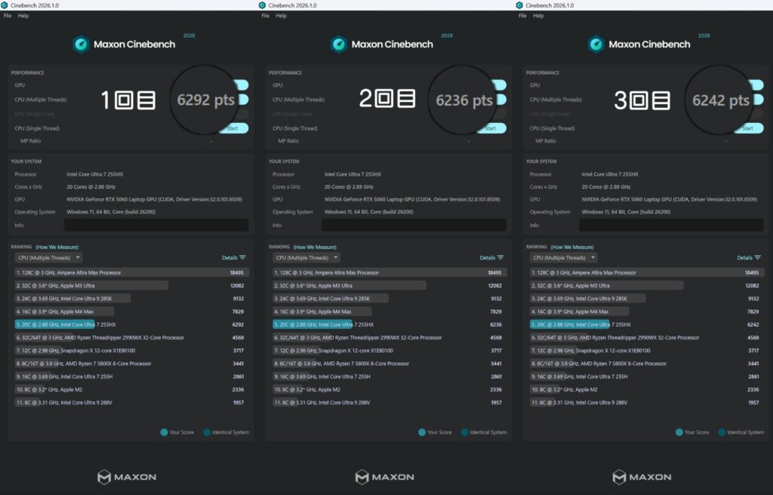The width and height of the screenshot is (773, 495).
Task: Click Maxon Cinebench header logo in 6292 pts window
Action: pyautogui.click(x=82, y=45)
